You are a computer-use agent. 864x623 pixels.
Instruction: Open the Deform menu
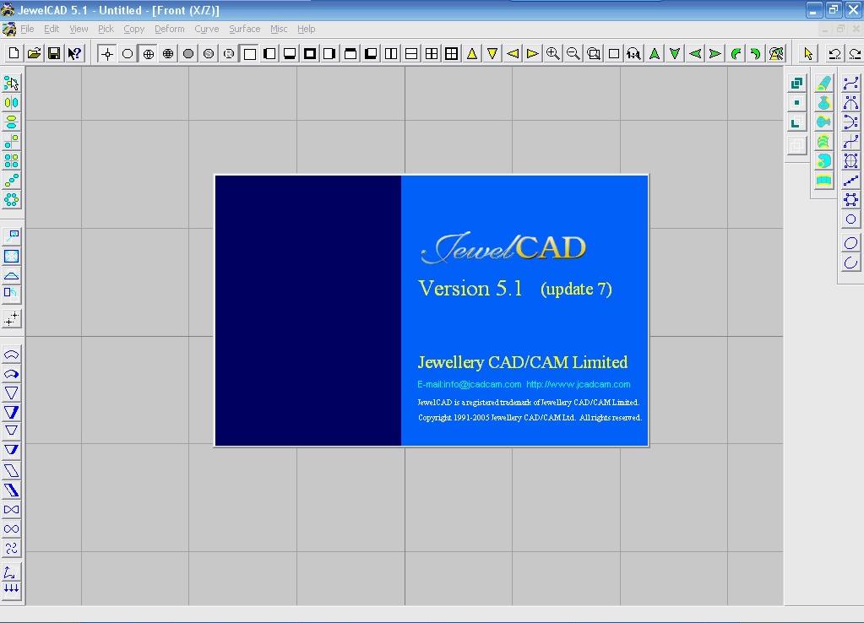click(170, 29)
